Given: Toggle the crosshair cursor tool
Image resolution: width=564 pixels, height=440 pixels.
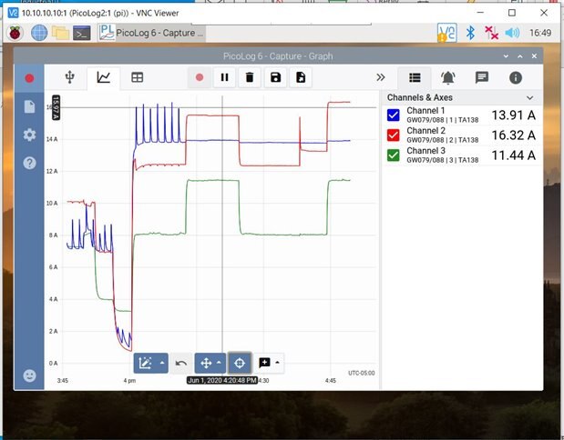Looking at the screenshot, I should tap(240, 363).
